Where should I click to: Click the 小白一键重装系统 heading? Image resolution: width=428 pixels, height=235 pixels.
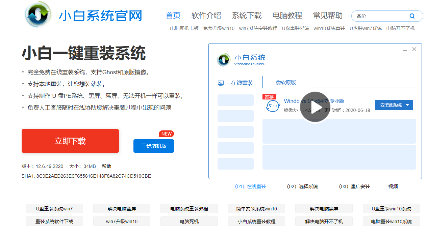(84, 53)
